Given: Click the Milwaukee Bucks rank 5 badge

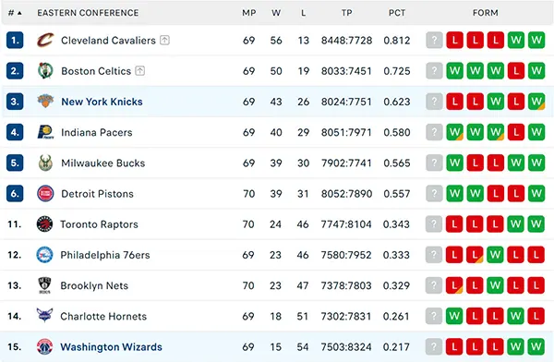Looking at the screenshot, I should 15,163.
